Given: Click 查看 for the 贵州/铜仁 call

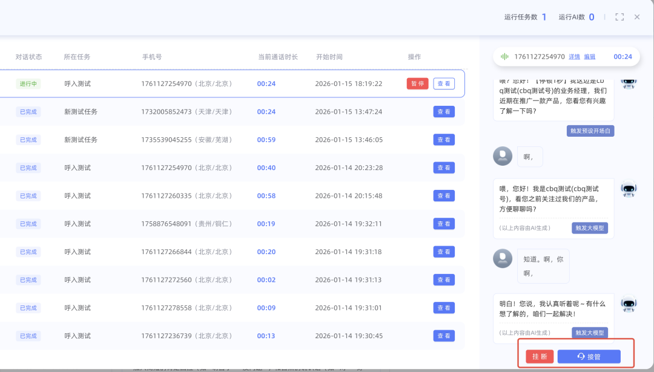Looking at the screenshot, I should point(444,224).
